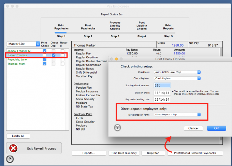
Task: Click the Pay period ending date field
Action: pos(162,100)
